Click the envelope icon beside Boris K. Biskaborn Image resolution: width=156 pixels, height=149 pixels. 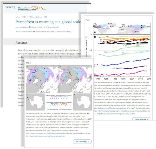(x=30, y=27)
